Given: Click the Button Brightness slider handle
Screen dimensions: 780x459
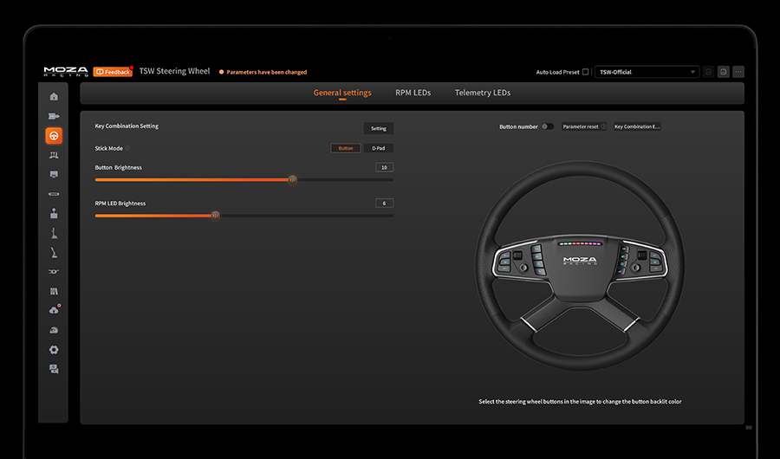Looking at the screenshot, I should [293, 179].
